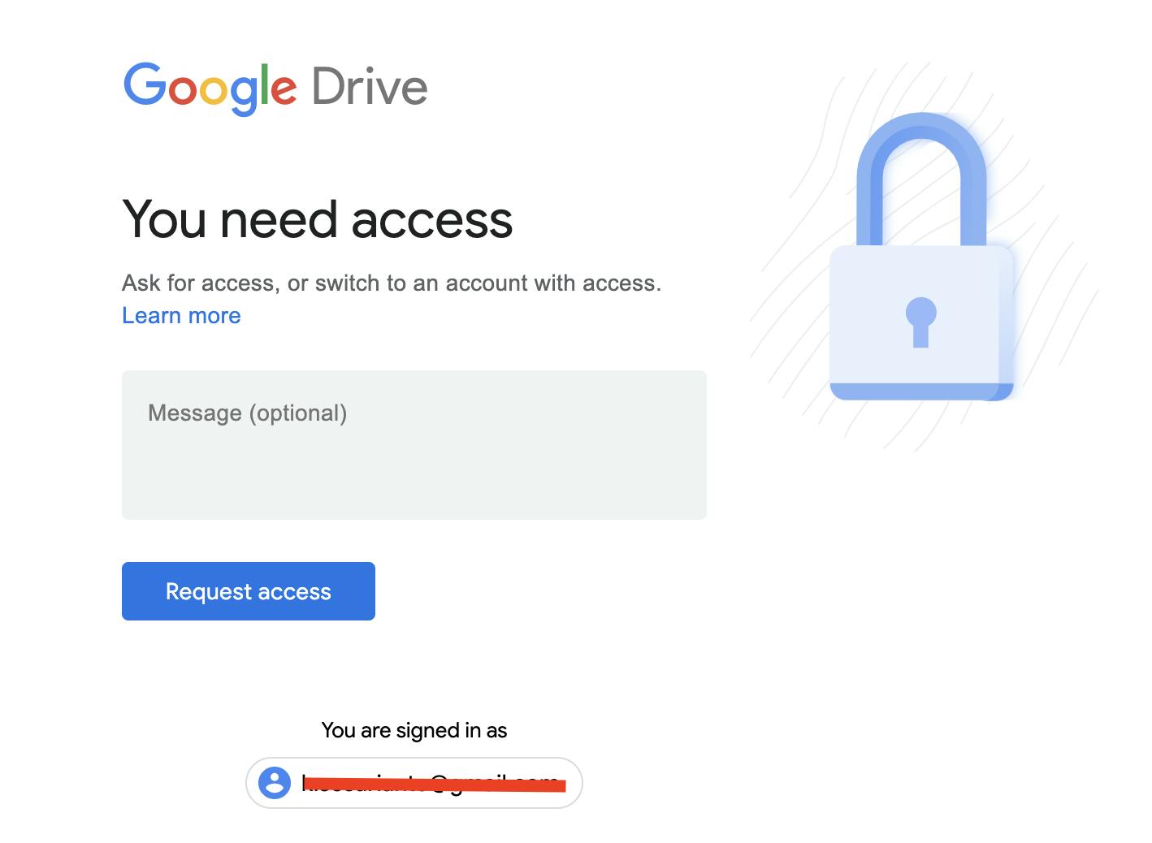Click the red redaction bar on email
This screenshot has height=843, width=1152.
coord(433,783)
